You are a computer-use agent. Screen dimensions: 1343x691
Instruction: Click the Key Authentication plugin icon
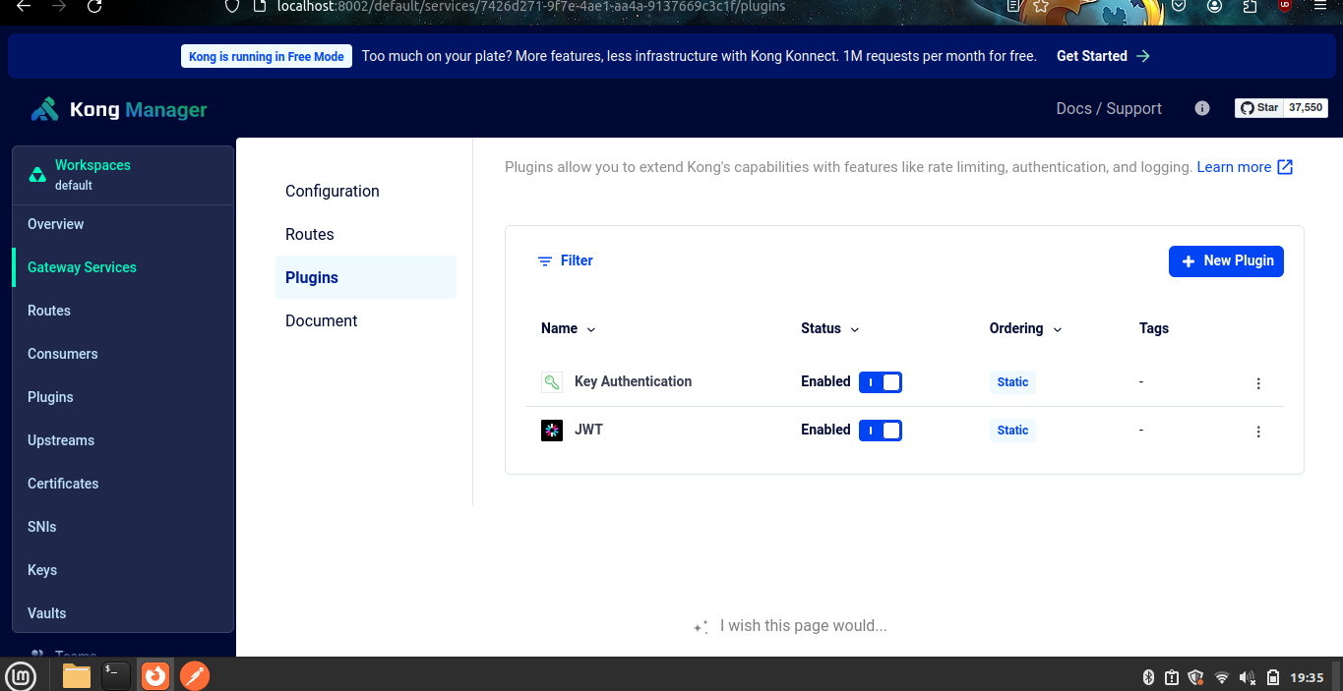(x=552, y=382)
